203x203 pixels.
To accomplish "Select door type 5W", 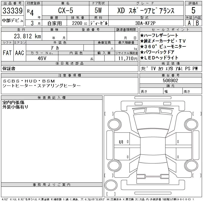I will point(98,10).
